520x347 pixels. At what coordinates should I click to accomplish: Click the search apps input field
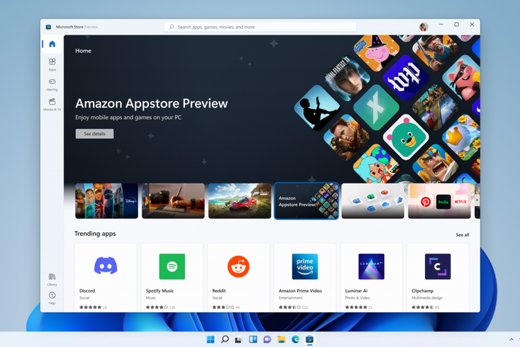click(260, 27)
